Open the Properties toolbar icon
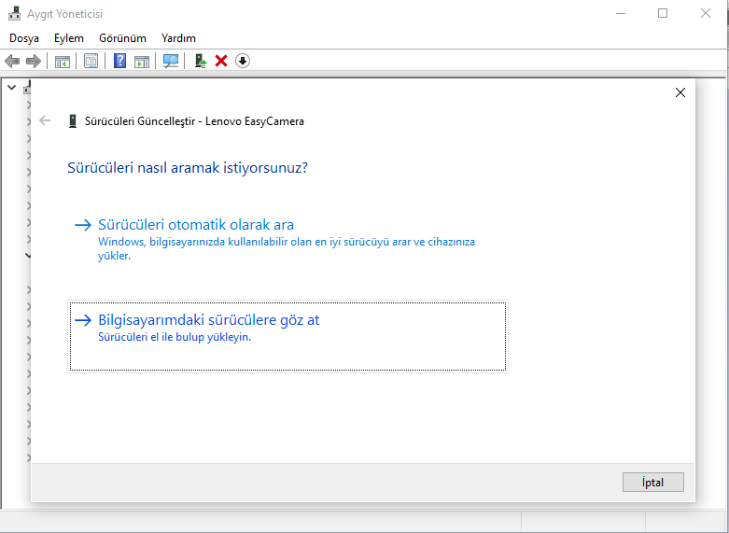The width and height of the screenshot is (729, 533). click(x=91, y=61)
